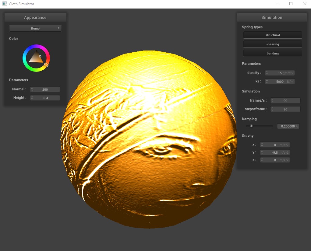Click the Gravity y spinner arrows
The width and height of the screenshot is (311, 251).
(x=262, y=152)
